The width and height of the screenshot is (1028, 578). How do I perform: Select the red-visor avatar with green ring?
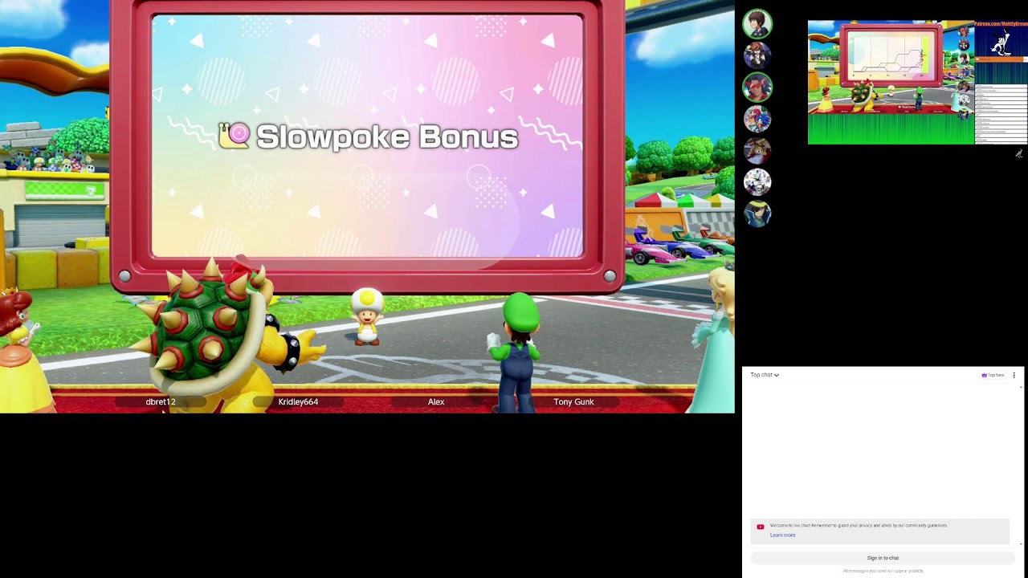click(x=757, y=87)
